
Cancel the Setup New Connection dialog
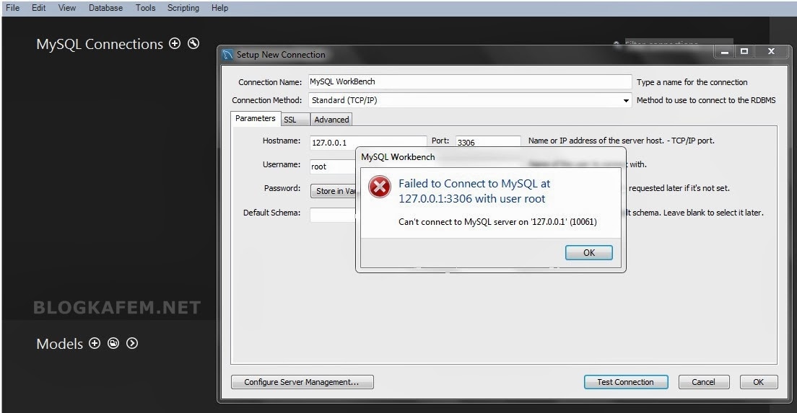coord(703,382)
